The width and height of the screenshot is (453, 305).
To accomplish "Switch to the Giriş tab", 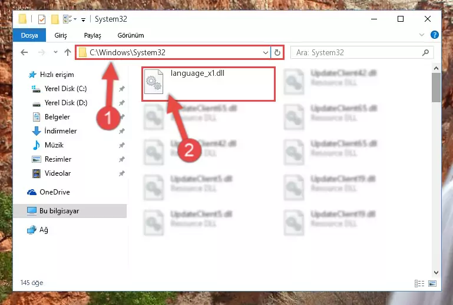I will 61,35.
